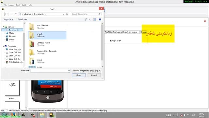Select Videos in the navigation tree

(12, 40)
